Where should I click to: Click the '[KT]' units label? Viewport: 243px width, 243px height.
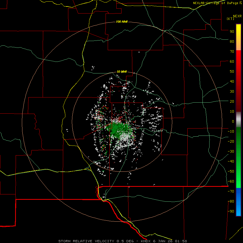(x=231, y=19)
